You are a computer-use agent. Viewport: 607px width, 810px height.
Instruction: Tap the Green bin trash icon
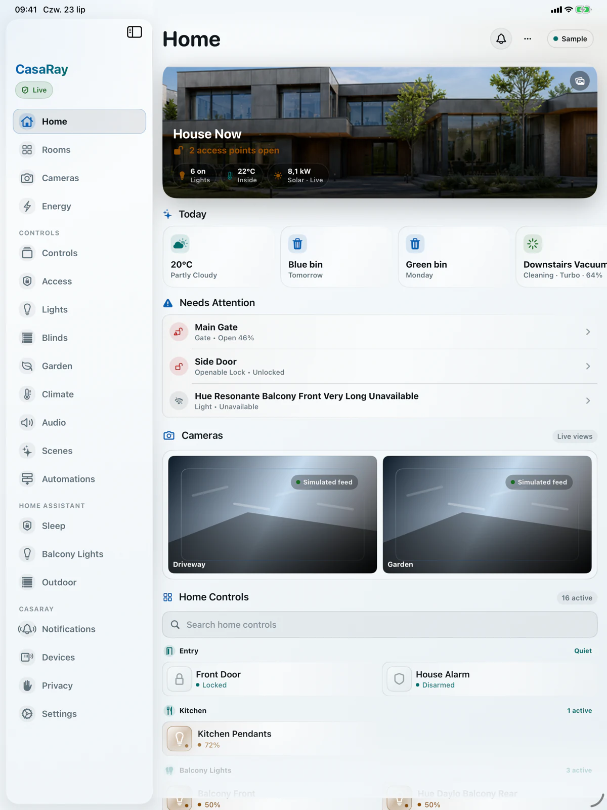(x=415, y=244)
